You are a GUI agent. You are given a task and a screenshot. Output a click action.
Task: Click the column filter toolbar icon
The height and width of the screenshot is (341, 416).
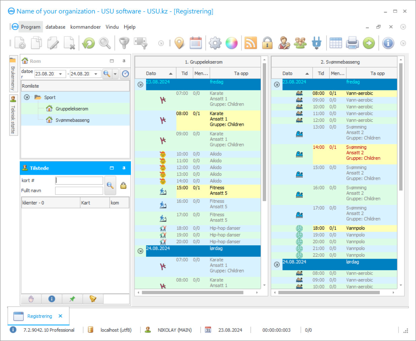click(x=141, y=43)
